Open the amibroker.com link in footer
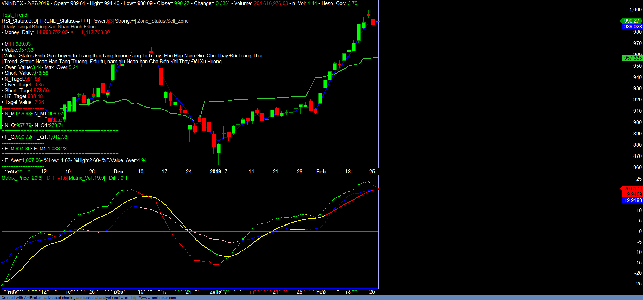The width and height of the screenshot is (643, 300). pyautogui.click(x=153, y=298)
